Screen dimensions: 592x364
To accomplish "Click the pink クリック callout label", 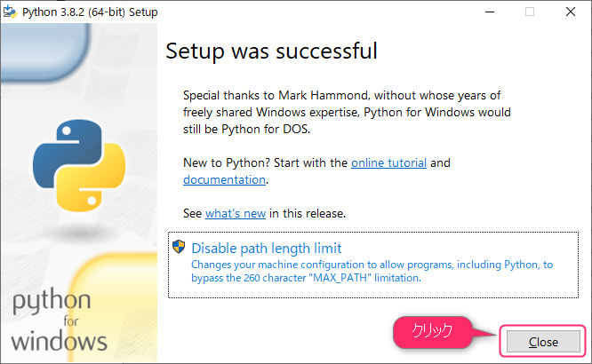I will (432, 331).
